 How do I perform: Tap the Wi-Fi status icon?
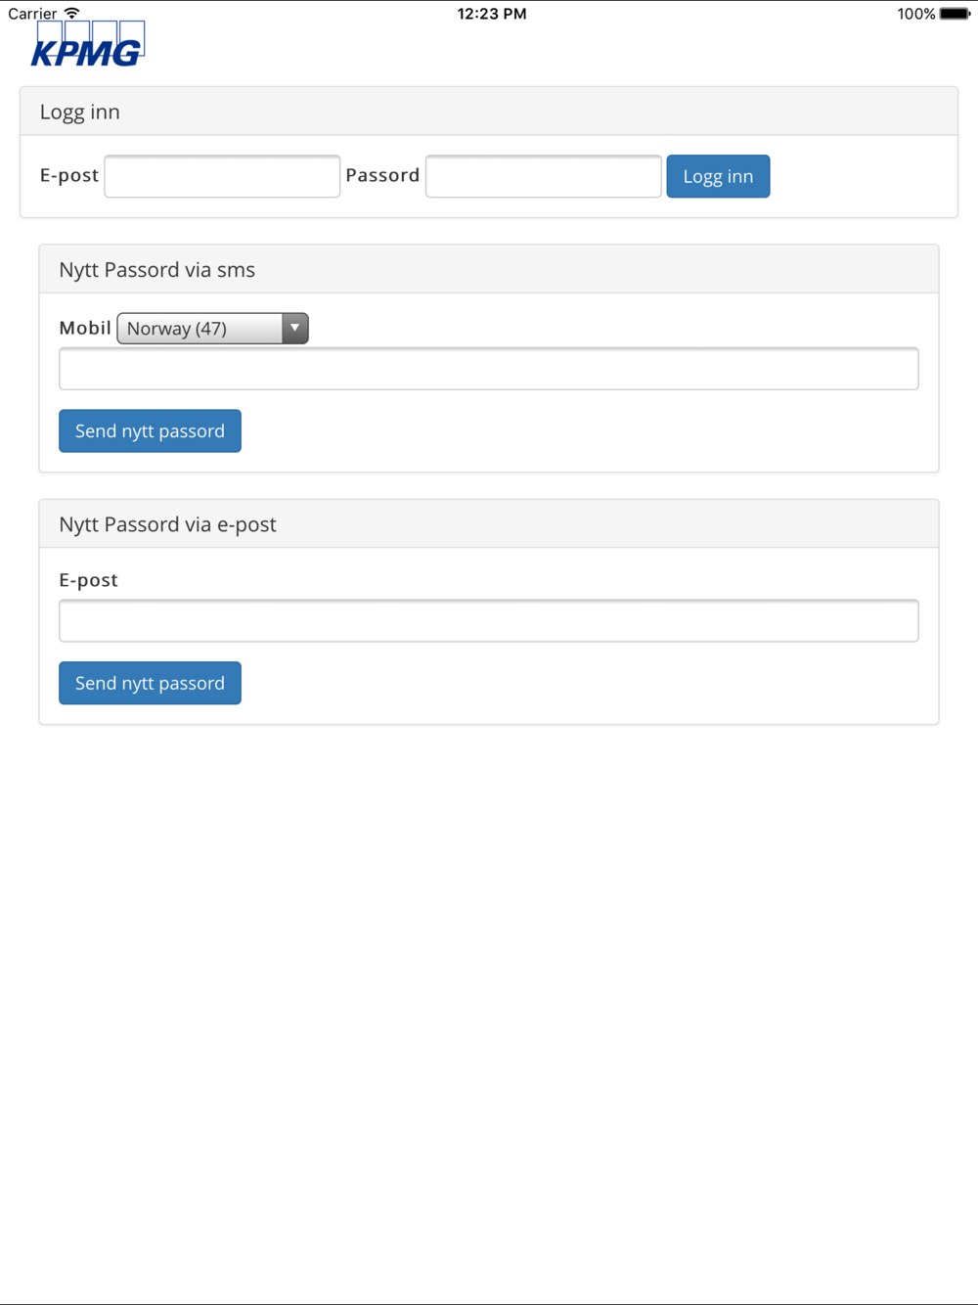click(71, 13)
